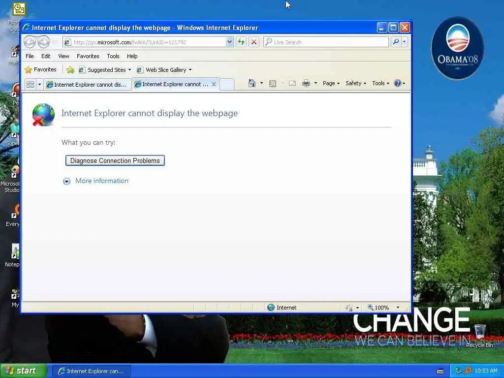Click the orange search tray icon
The height and width of the screenshot is (378, 504).
click(468, 371)
